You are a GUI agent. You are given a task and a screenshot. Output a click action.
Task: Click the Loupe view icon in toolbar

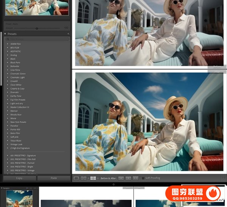(76, 178)
